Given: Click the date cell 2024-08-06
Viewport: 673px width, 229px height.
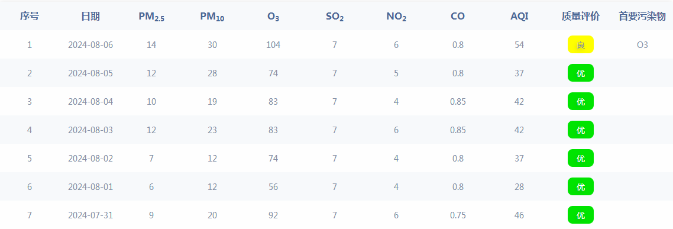Looking at the screenshot, I should click(x=90, y=45).
